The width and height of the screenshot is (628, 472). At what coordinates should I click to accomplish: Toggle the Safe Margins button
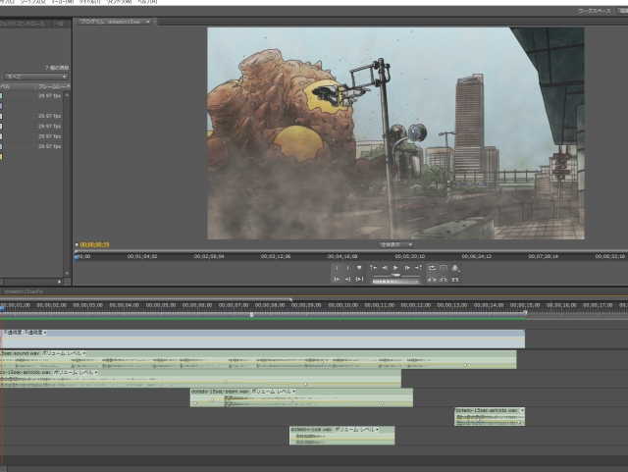point(444,267)
